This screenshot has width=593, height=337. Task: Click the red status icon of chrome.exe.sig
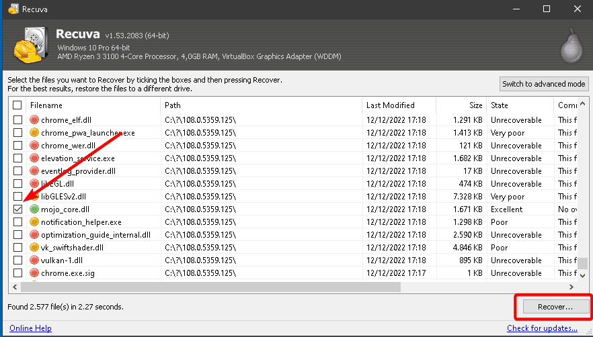pyautogui.click(x=34, y=273)
